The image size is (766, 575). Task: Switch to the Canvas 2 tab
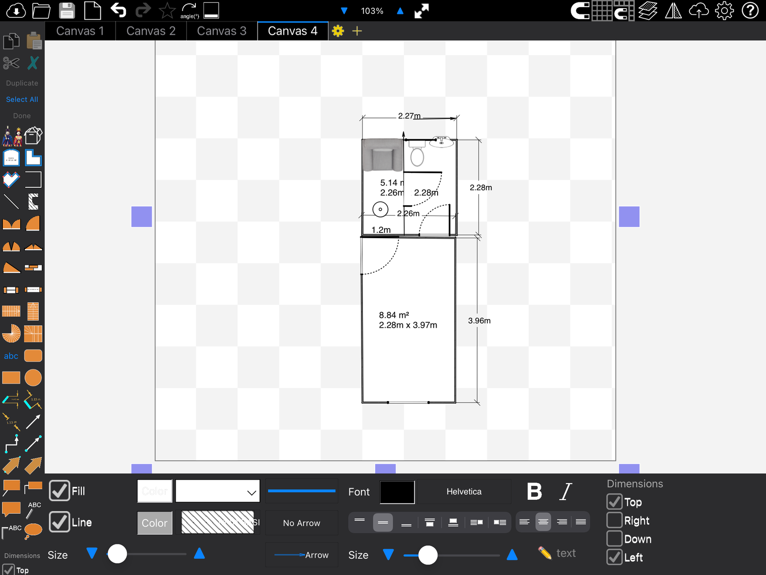coord(151,31)
